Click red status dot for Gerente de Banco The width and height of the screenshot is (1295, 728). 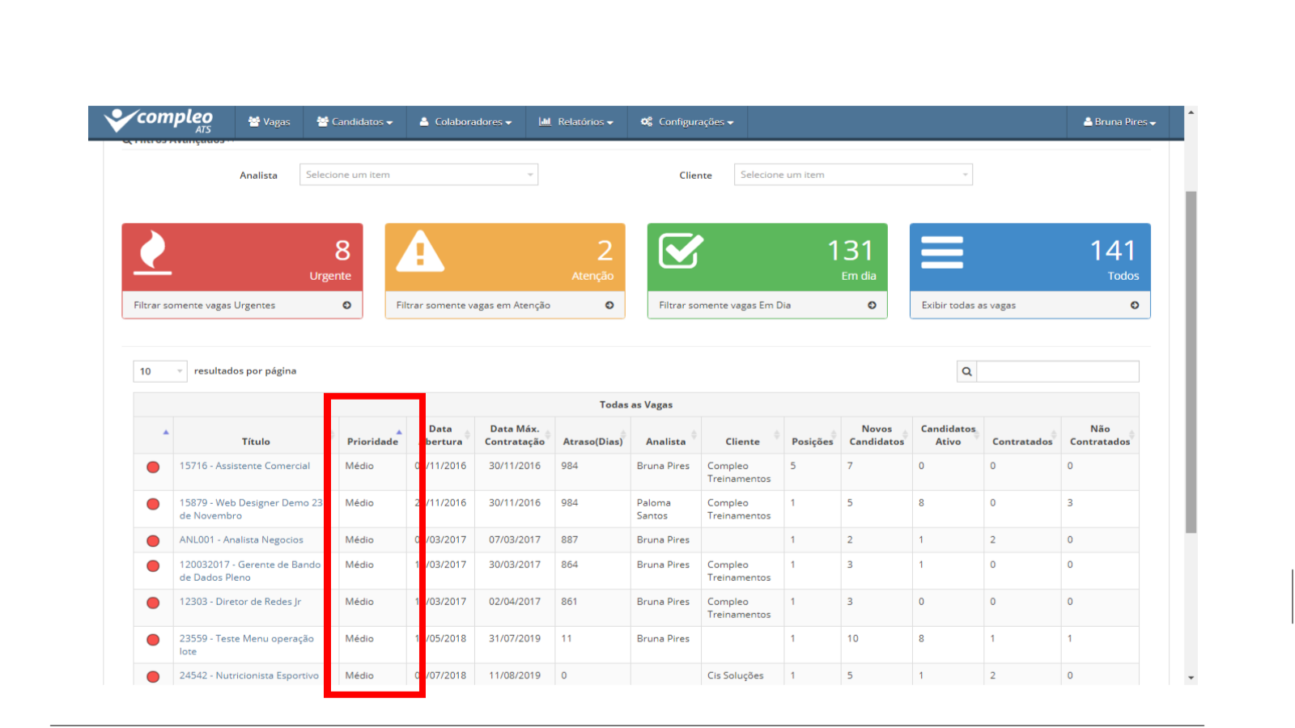[x=153, y=566]
